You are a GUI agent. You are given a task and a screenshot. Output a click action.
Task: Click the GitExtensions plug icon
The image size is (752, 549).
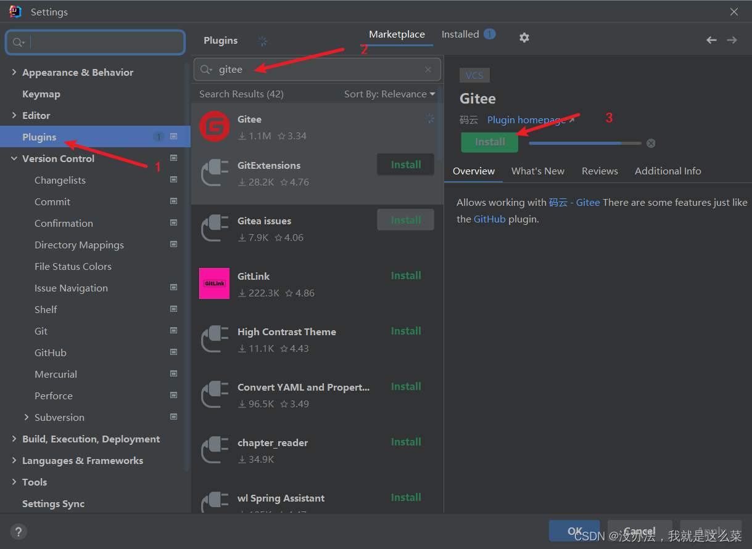click(x=215, y=173)
